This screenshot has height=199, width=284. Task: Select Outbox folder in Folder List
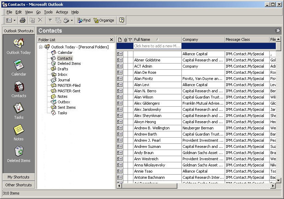click(64, 102)
